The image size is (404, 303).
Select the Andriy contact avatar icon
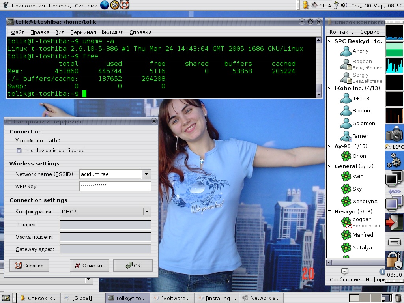(346, 51)
